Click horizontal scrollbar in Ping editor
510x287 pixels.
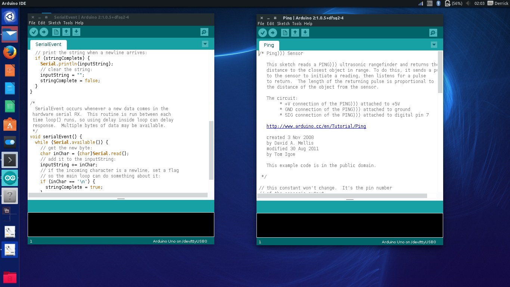[342, 196]
